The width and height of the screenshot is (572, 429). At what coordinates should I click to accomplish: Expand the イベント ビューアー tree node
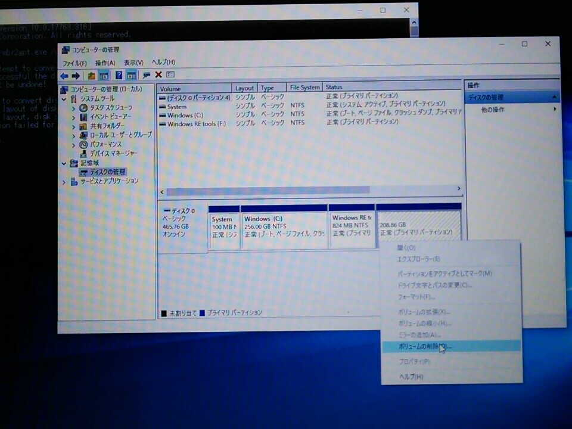point(74,117)
